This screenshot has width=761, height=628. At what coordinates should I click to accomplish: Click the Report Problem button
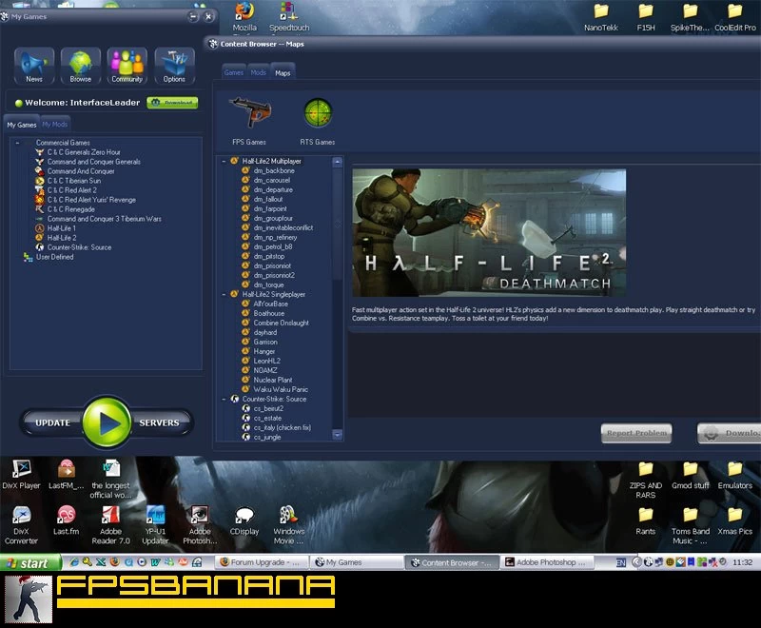636,433
